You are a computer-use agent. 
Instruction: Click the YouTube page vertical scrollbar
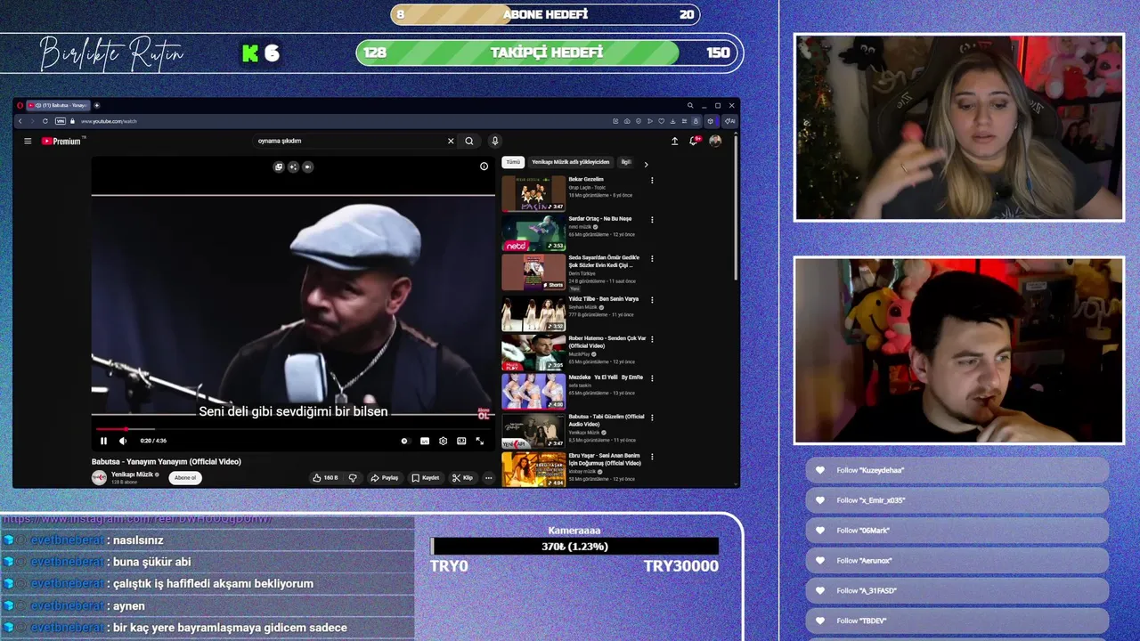736,207
